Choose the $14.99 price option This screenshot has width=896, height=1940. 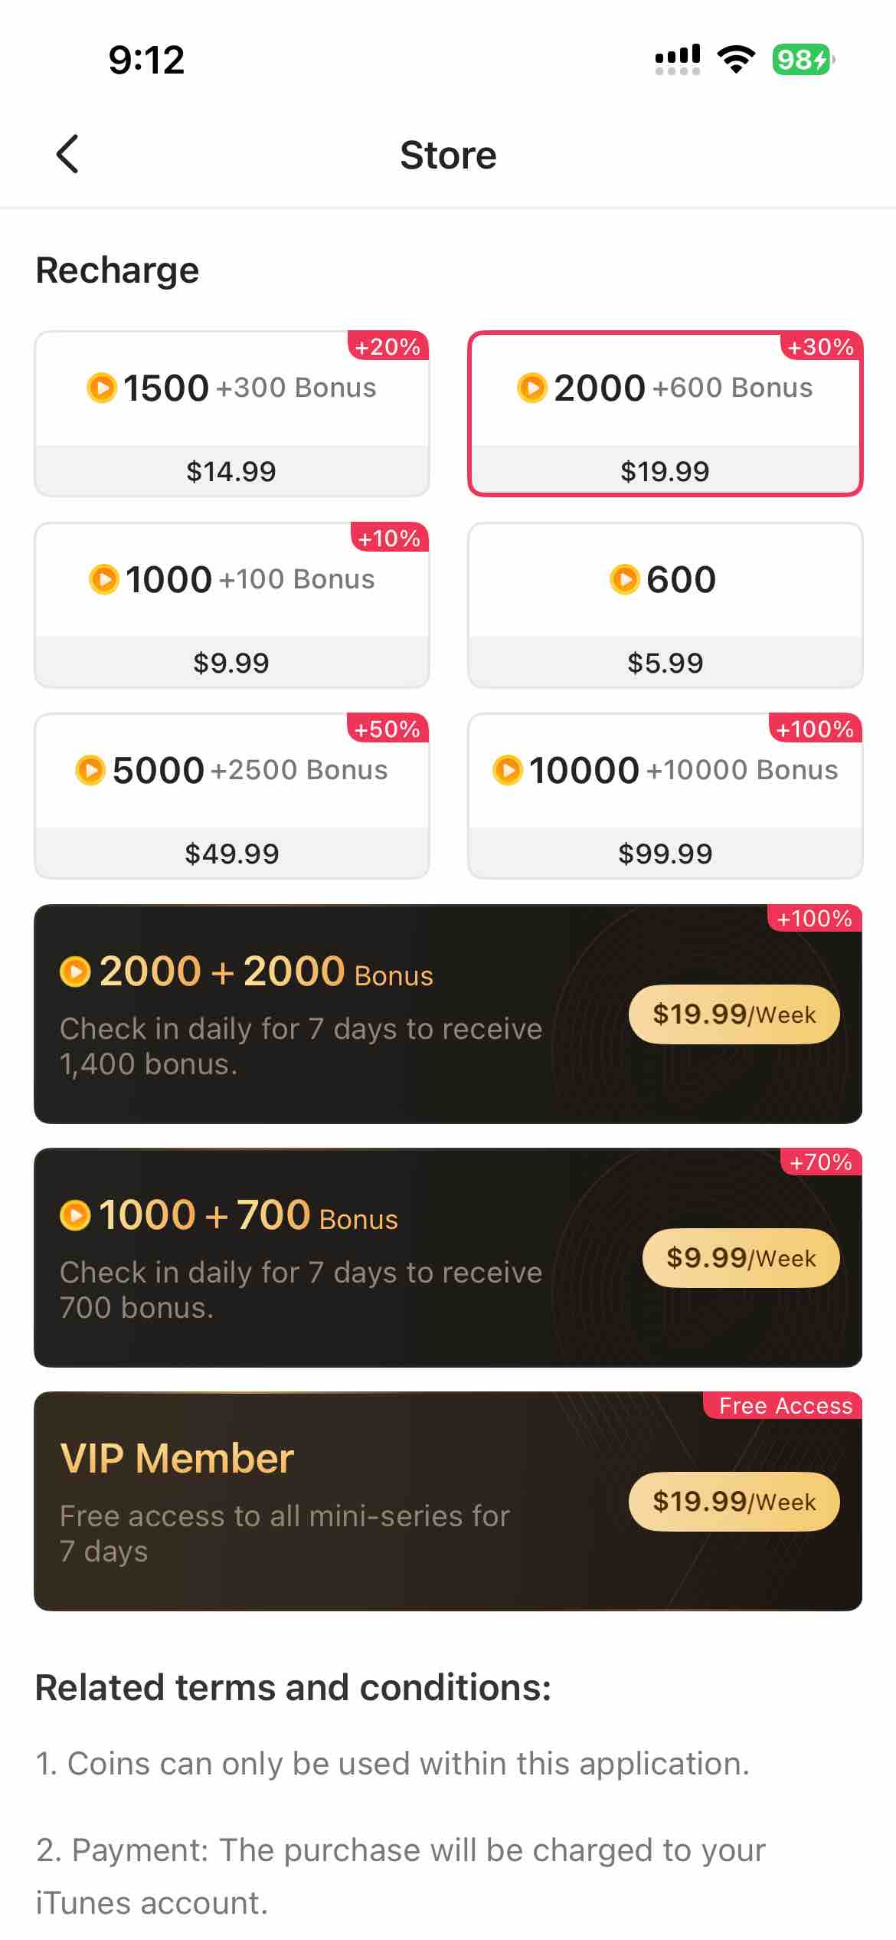coord(231,471)
